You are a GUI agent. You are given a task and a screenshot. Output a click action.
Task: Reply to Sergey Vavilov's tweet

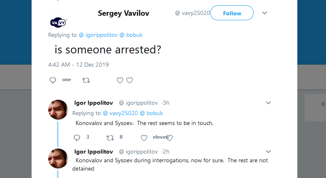click(53, 80)
